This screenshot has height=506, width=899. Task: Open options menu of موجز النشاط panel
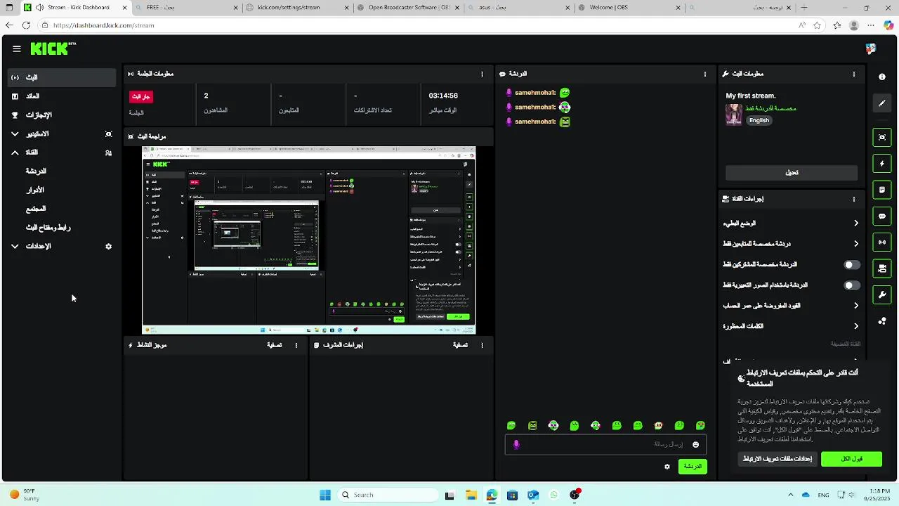tap(296, 345)
